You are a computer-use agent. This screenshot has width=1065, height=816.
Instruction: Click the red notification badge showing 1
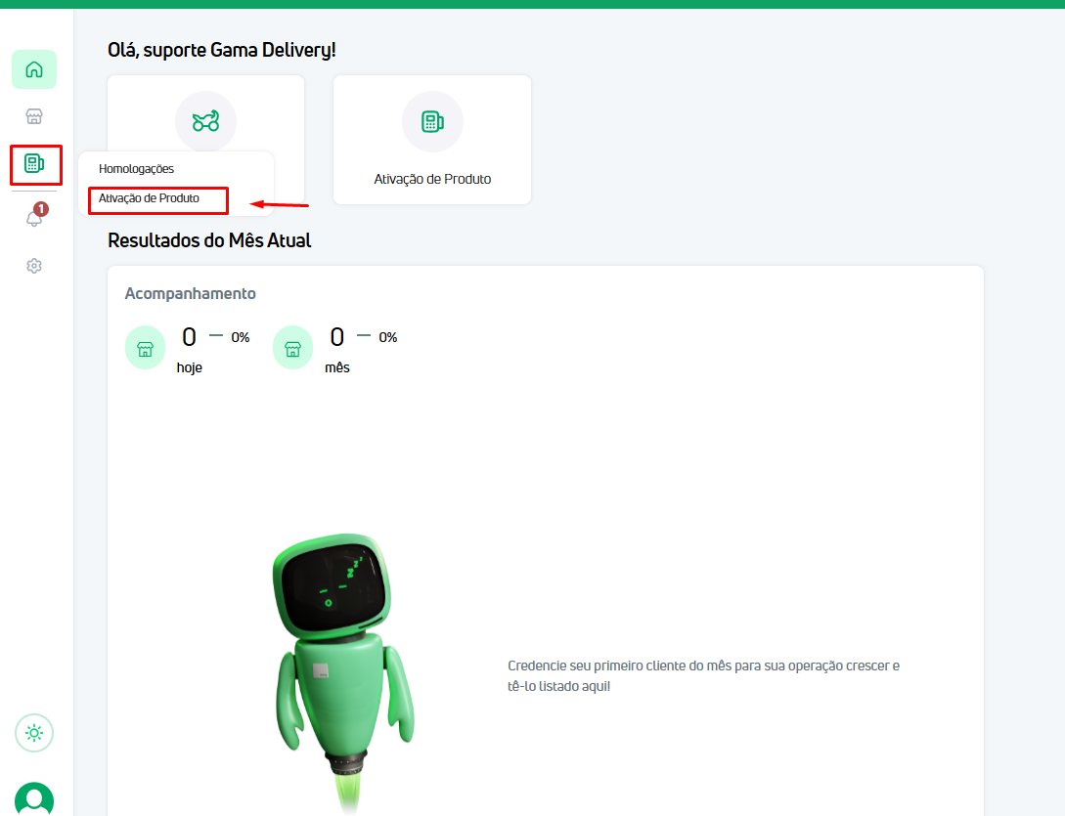(41, 209)
